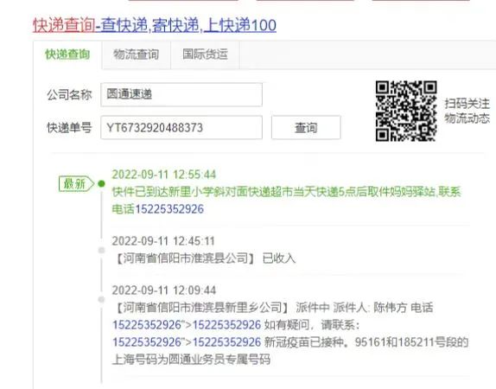
Task: Click the green latest timeline dot
Action: pyautogui.click(x=102, y=183)
